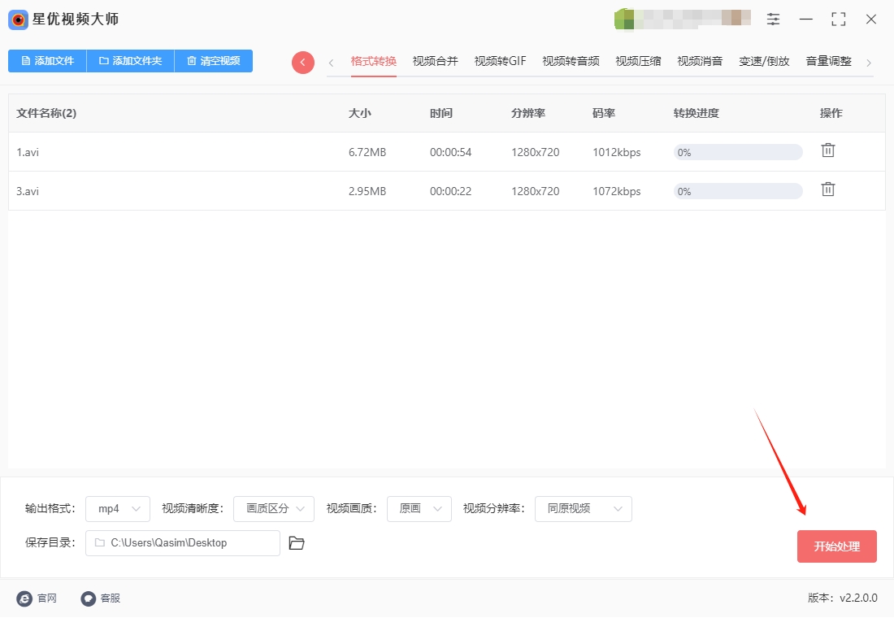The image size is (894, 618).
Task: Click the 3.avi 1280x720 resolution cell
Action: 535,191
